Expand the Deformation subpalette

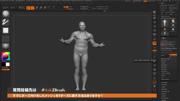tap(165, 98)
